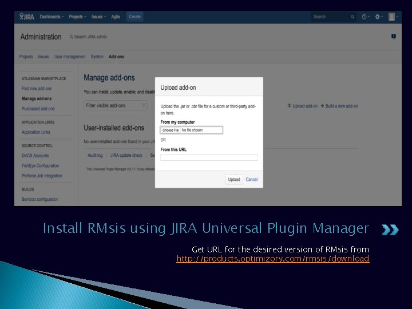Open the user avatar menu
This screenshot has width=412, height=309.
click(393, 17)
